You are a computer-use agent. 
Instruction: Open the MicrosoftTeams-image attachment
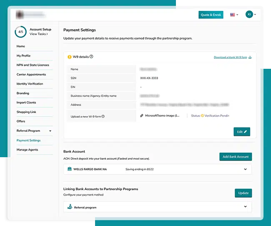pyautogui.click(x=162, y=116)
